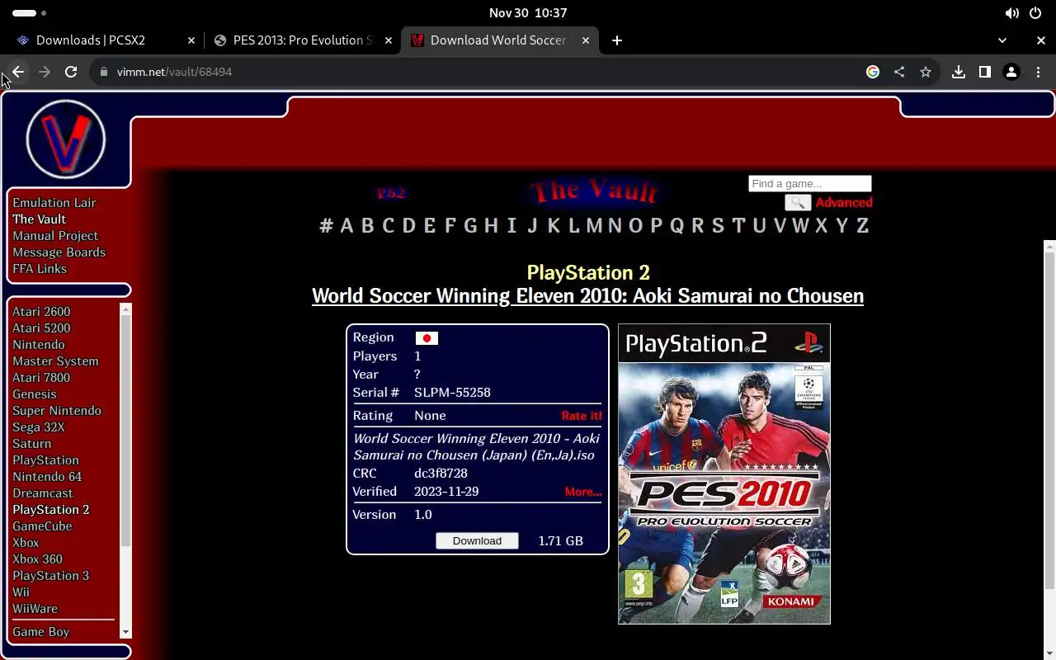Image resolution: width=1056 pixels, height=660 pixels.
Task: Open the browser profile icon
Action: click(1011, 72)
